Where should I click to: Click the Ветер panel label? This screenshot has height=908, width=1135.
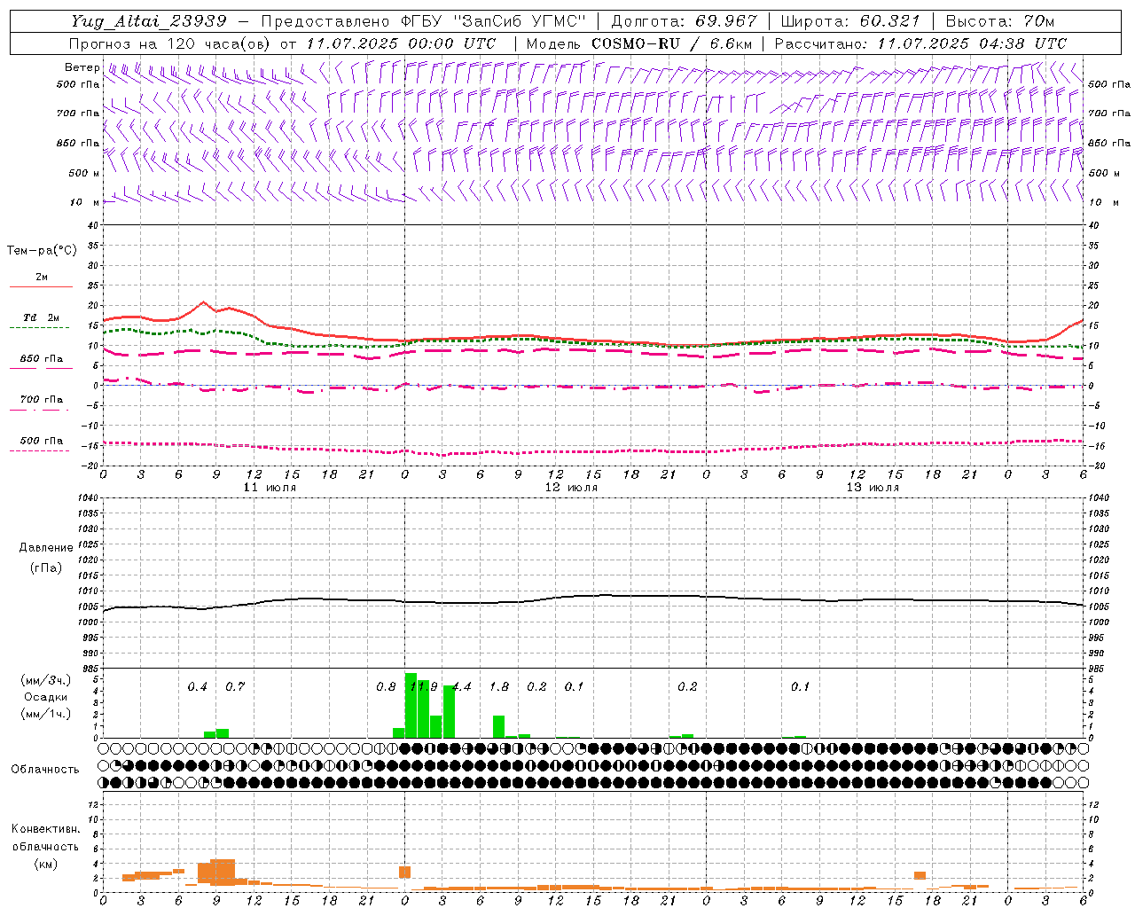click(82, 67)
